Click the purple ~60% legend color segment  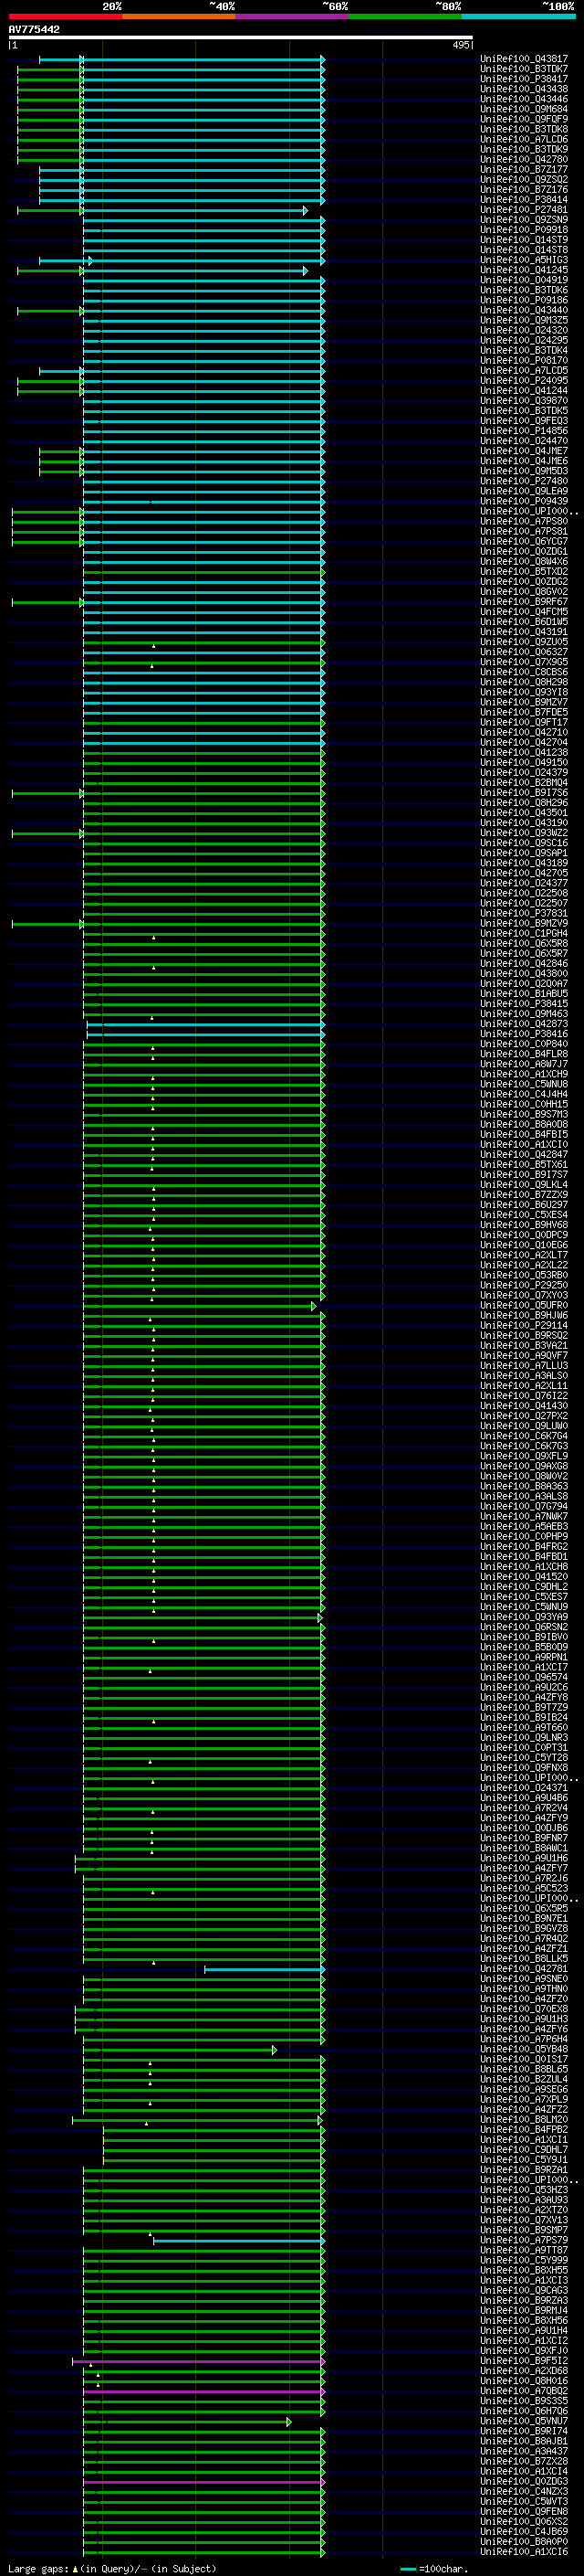pos(291,16)
